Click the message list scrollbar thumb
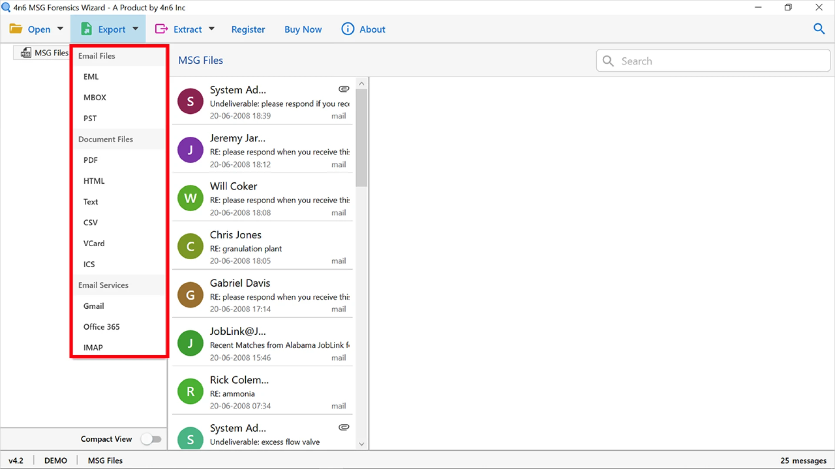 tap(361, 138)
